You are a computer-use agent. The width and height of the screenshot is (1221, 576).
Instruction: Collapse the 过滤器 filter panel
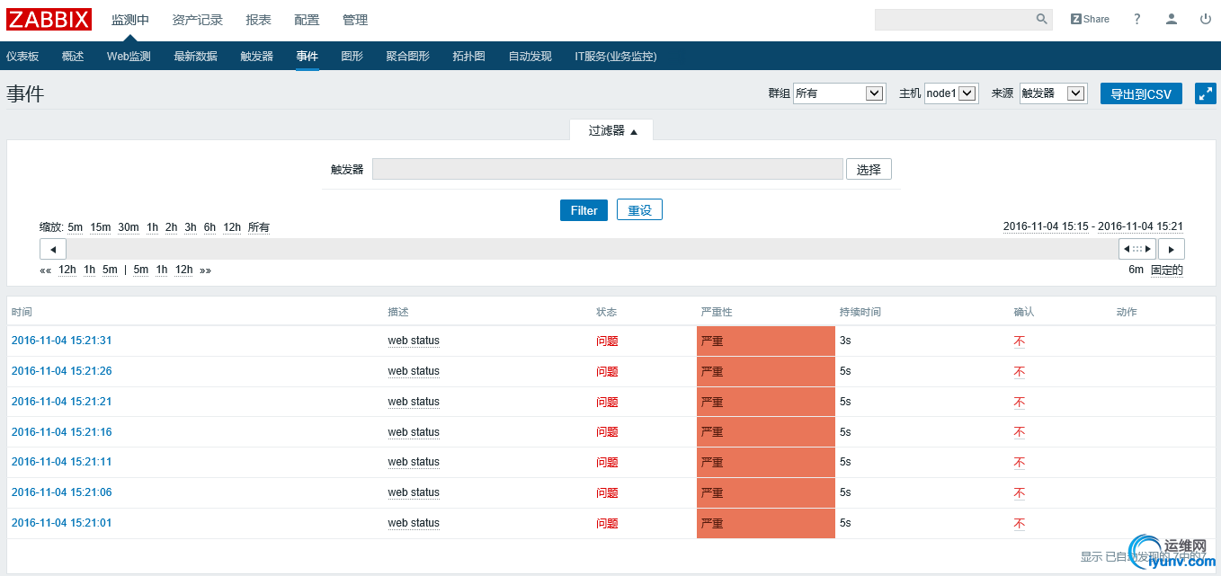pyautogui.click(x=612, y=130)
